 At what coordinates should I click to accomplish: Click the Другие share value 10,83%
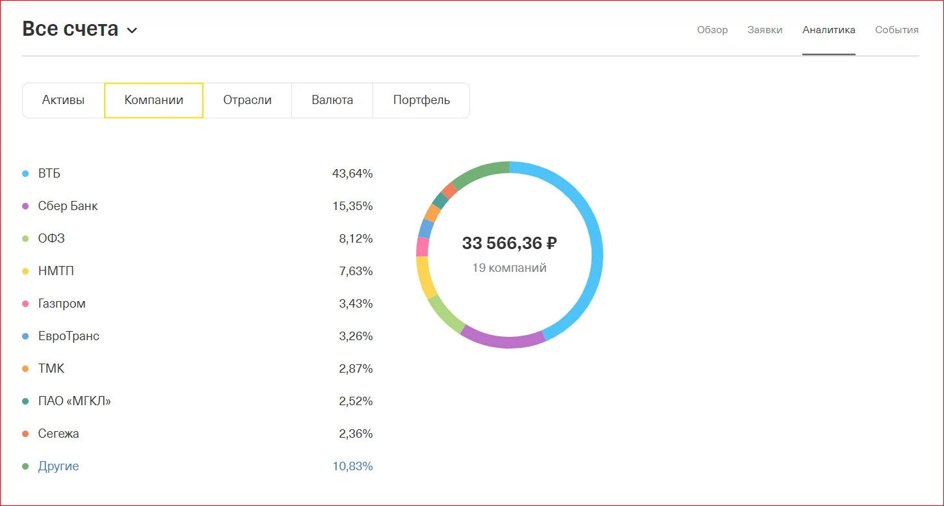[x=352, y=466]
